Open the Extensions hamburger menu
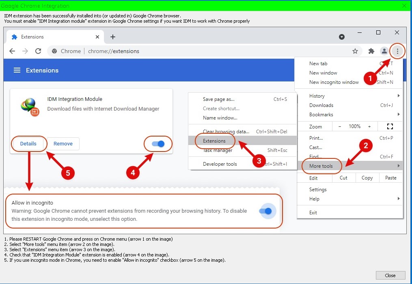 17,70
